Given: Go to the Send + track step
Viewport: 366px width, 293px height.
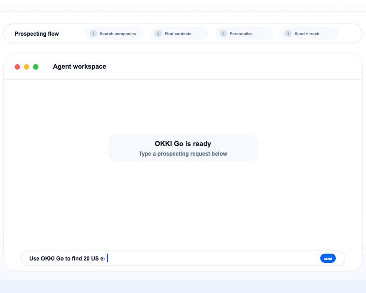Looking at the screenshot, I should [x=309, y=33].
